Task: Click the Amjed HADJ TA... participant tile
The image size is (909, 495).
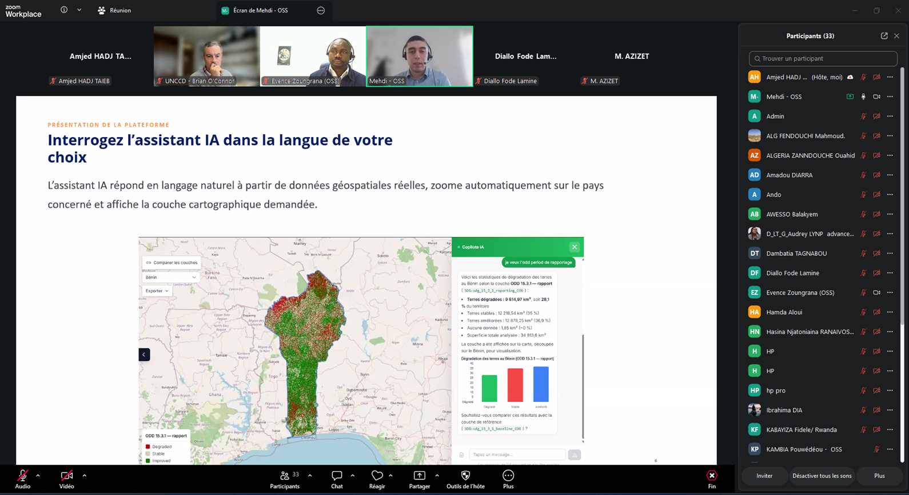Action: [x=100, y=56]
